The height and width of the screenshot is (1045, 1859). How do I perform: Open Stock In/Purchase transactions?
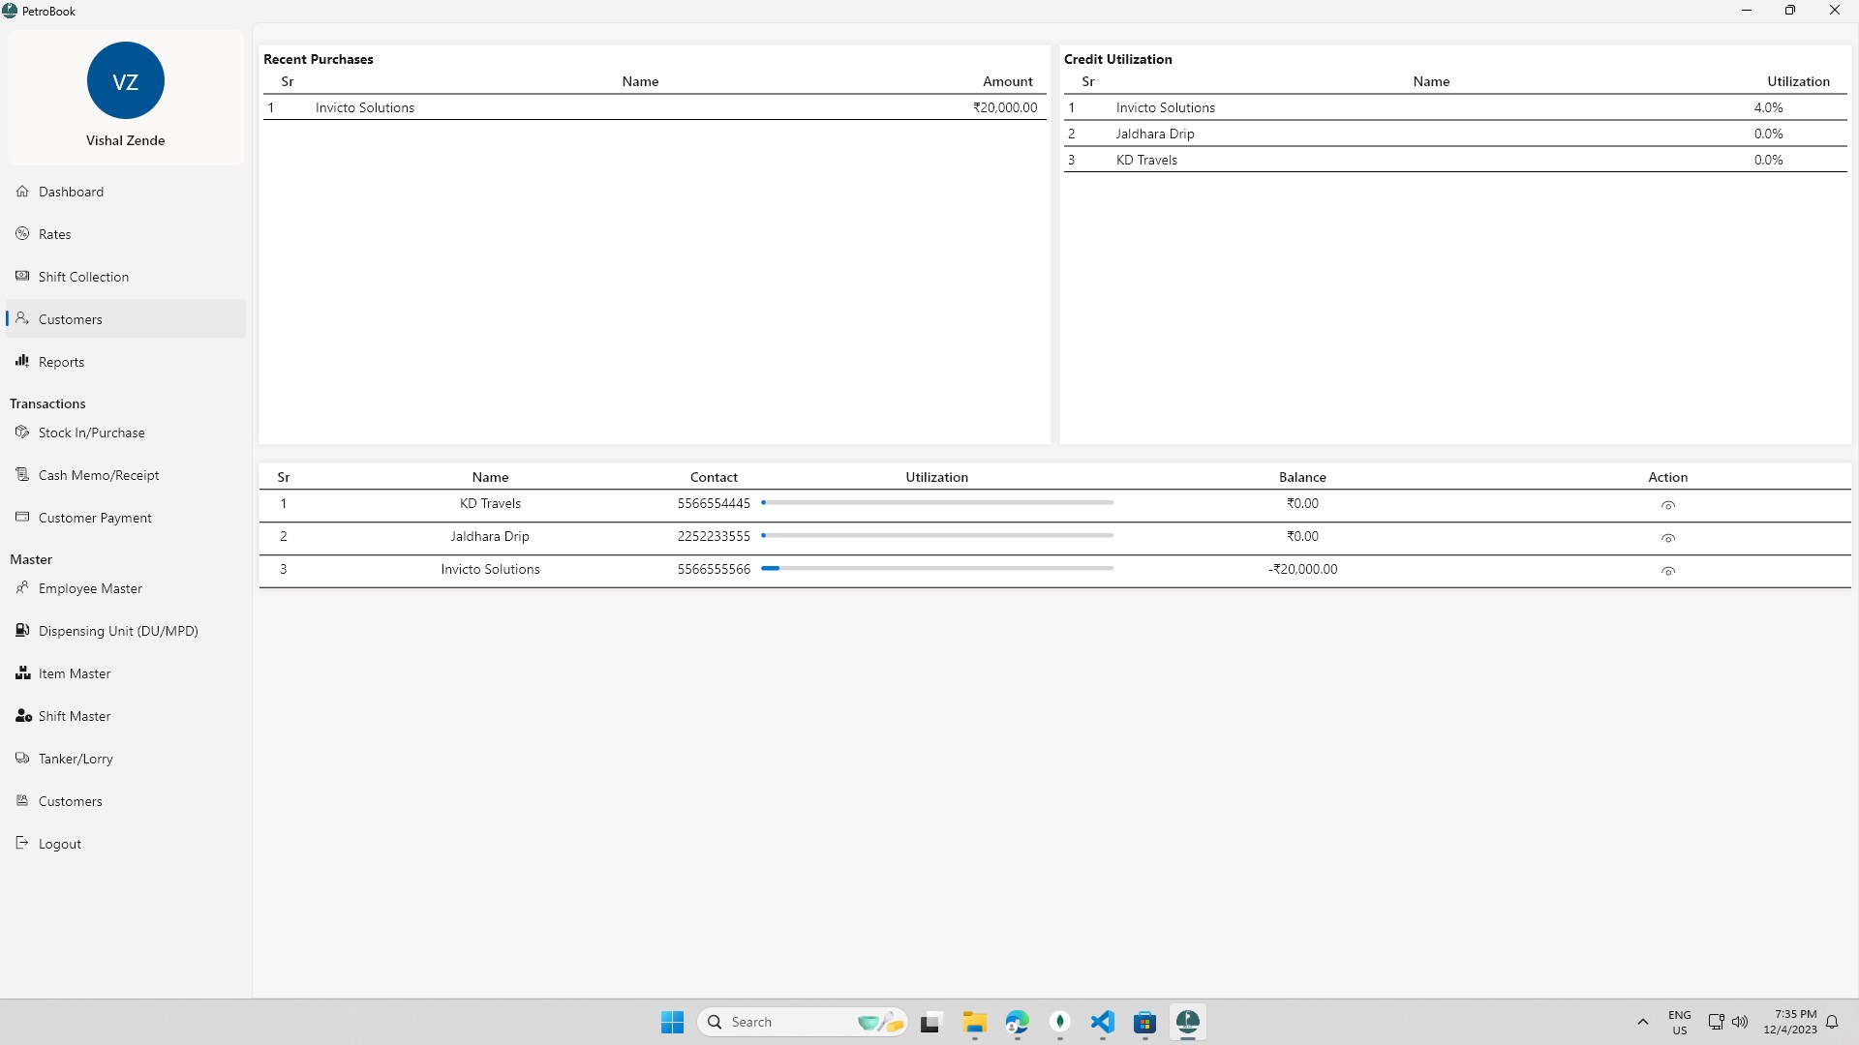pyautogui.click(x=125, y=433)
